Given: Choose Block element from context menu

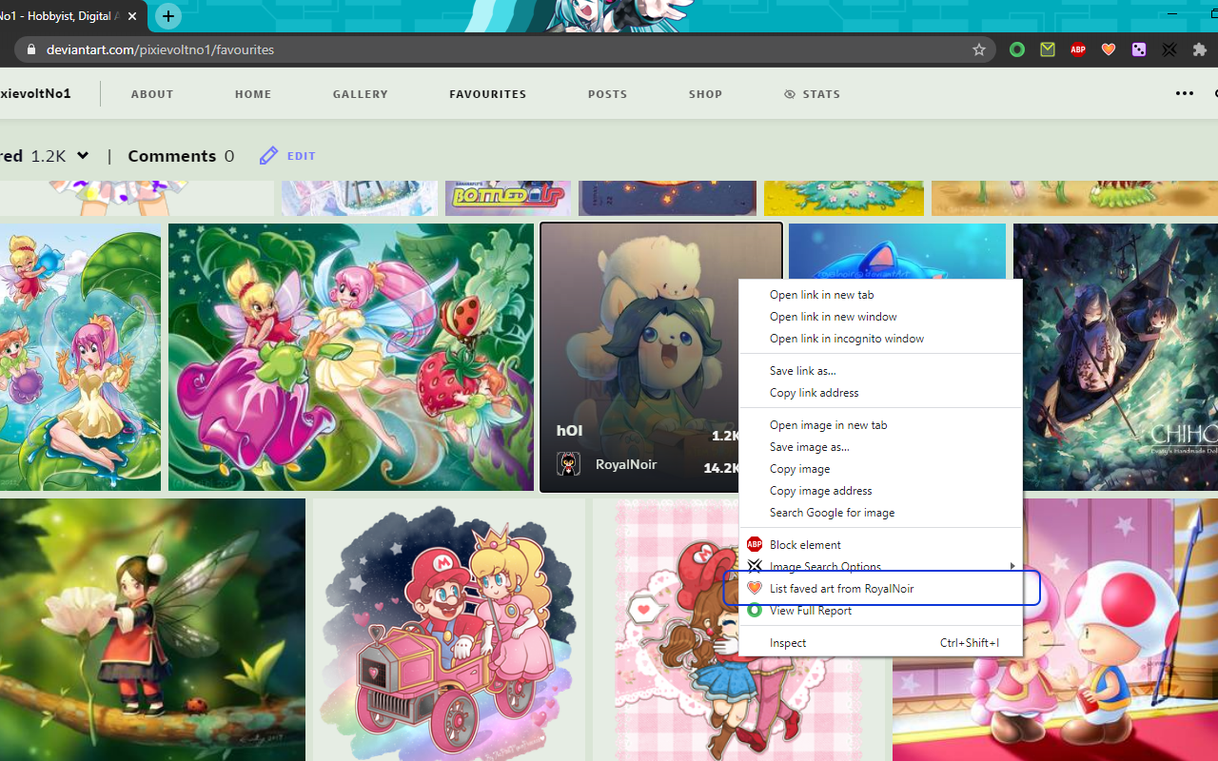Looking at the screenshot, I should tap(805, 545).
